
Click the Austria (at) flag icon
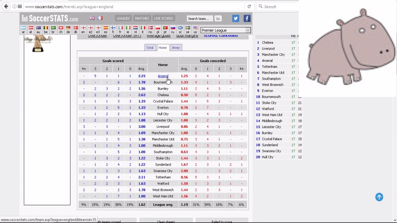click(x=31, y=28)
